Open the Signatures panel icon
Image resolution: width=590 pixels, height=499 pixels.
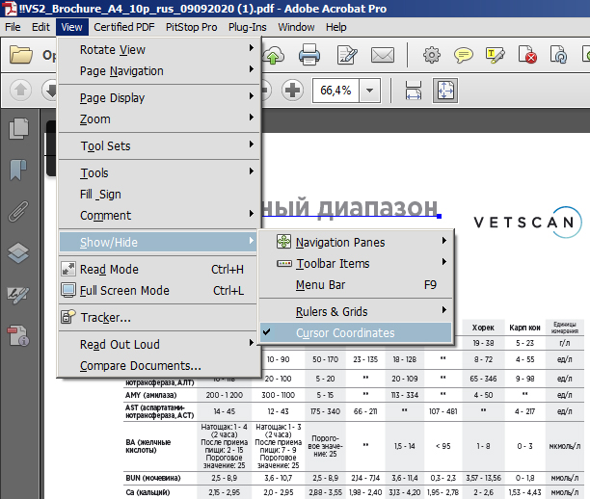18,295
